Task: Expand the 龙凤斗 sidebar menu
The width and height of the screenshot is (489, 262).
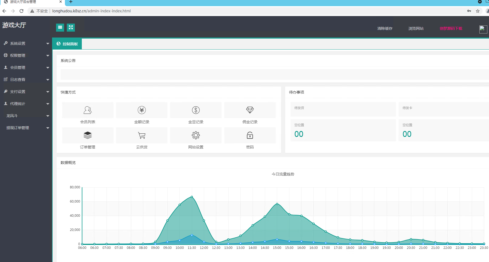Action: [x=26, y=116]
